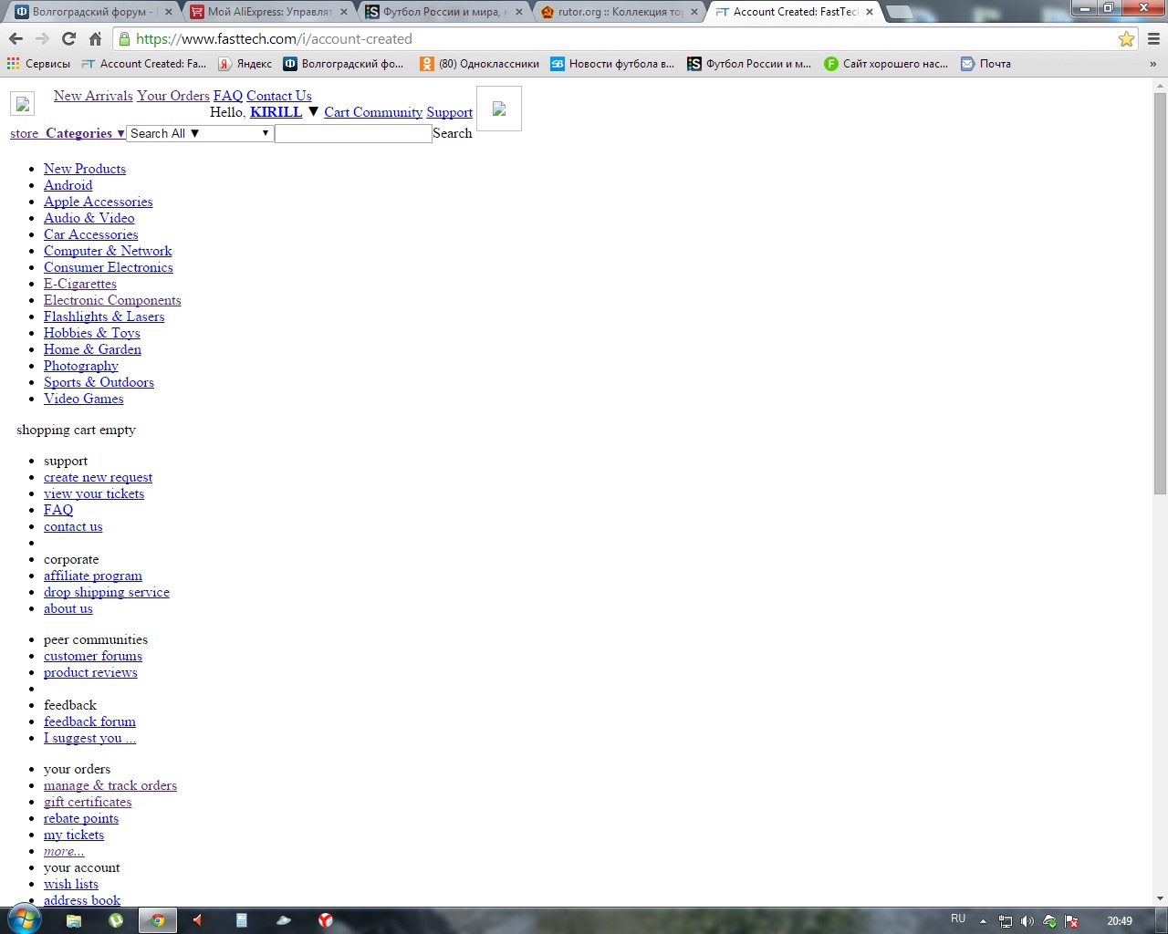Switch to the Мой AliExpress tab

(269, 12)
